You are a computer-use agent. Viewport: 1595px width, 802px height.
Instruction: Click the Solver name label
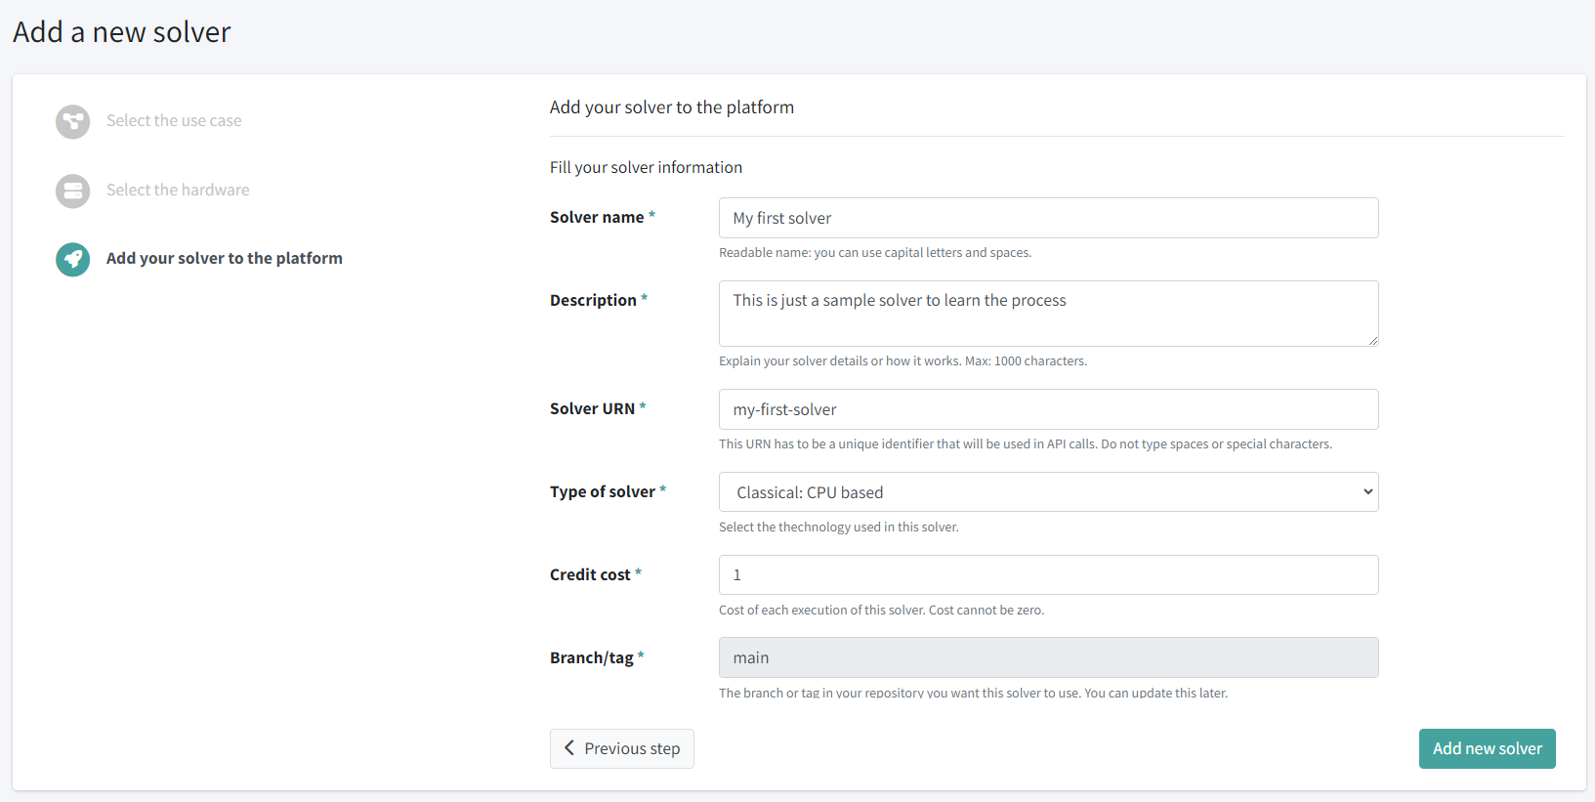(x=597, y=218)
